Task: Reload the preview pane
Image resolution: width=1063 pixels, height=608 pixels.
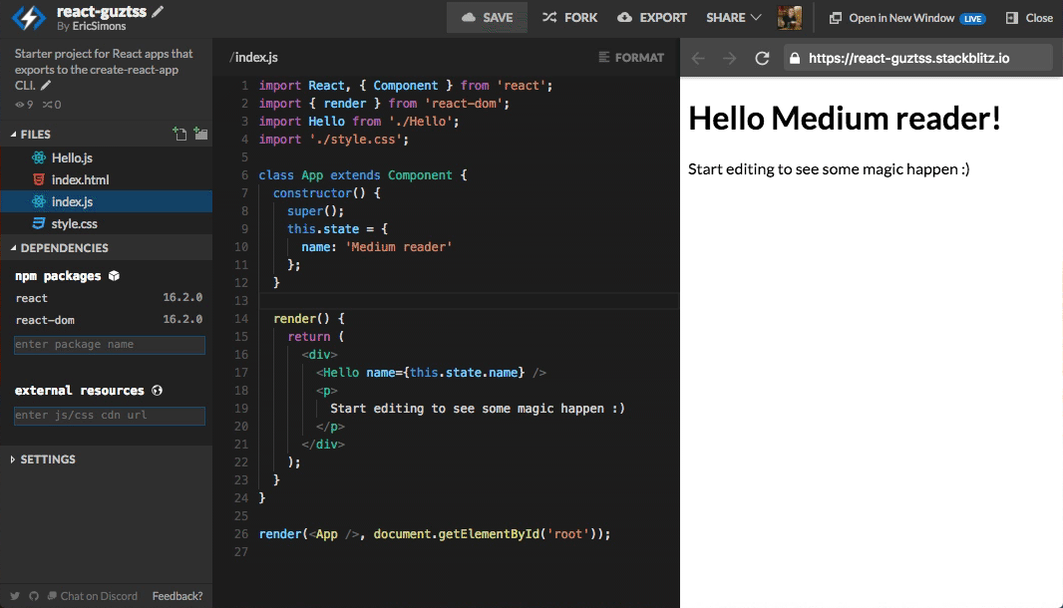Action: coord(762,58)
